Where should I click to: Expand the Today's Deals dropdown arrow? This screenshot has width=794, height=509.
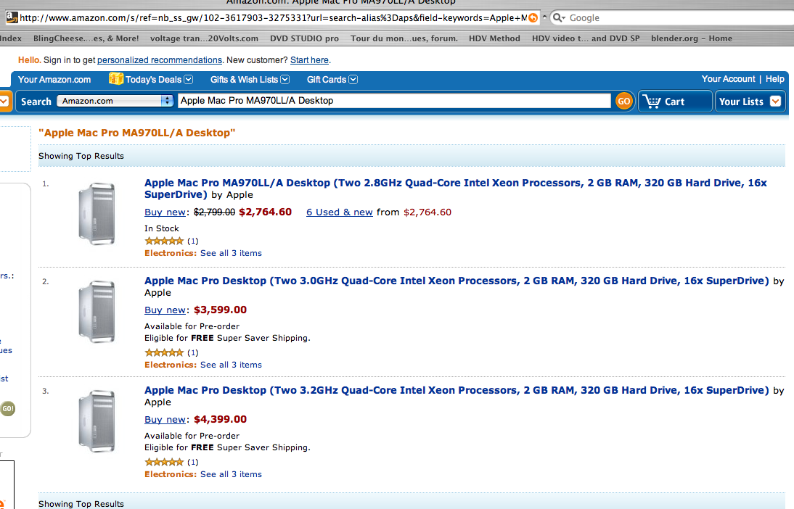pos(189,80)
